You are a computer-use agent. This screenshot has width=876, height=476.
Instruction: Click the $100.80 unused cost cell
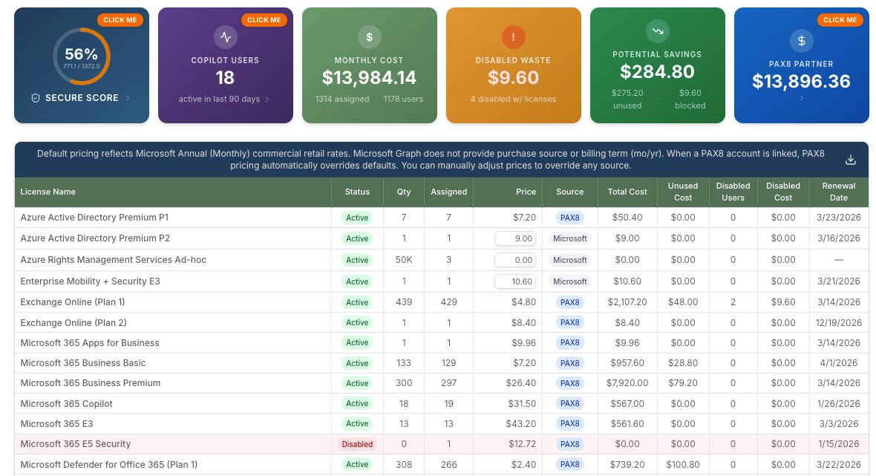click(x=683, y=465)
